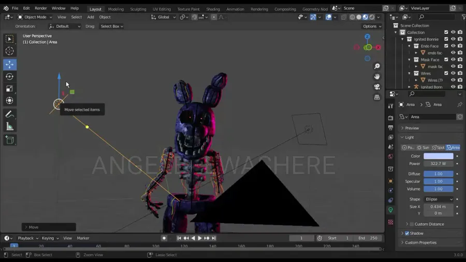
Task: Play the animation forward
Action: (200, 238)
